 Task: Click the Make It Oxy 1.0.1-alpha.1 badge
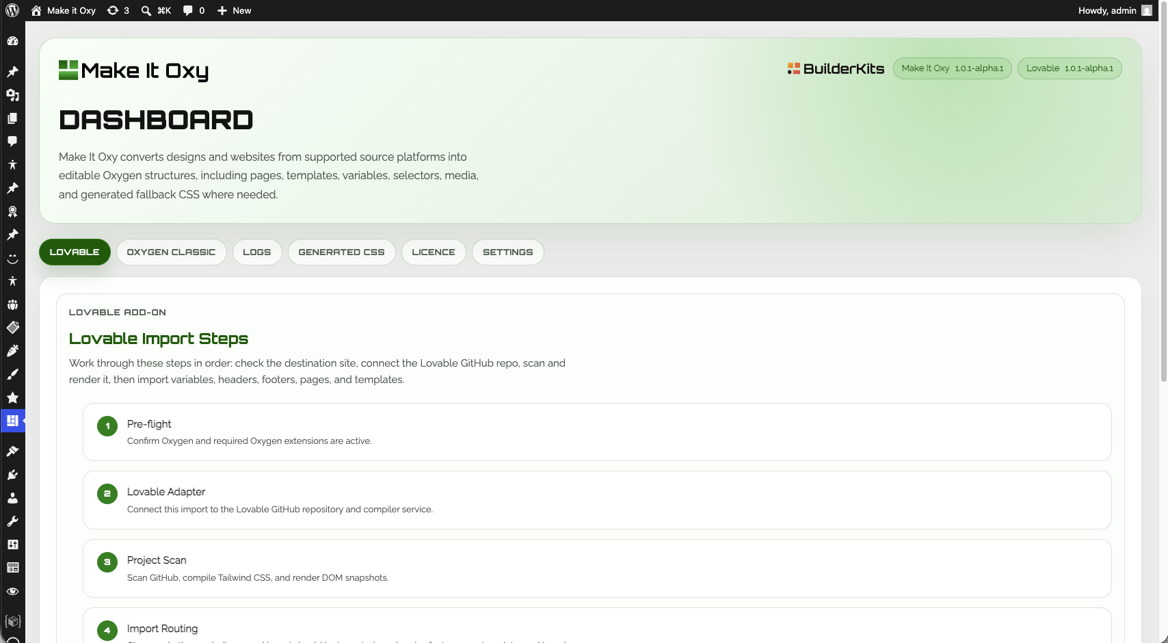[x=952, y=68]
